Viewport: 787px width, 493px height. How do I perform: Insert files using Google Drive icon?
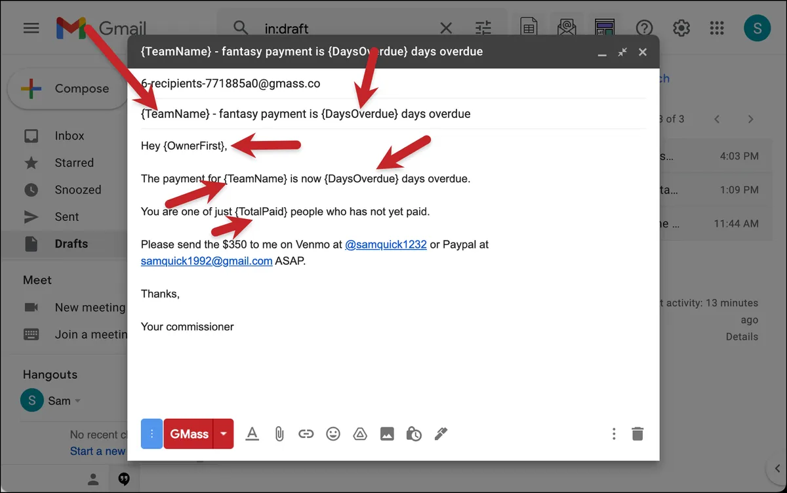(x=359, y=434)
